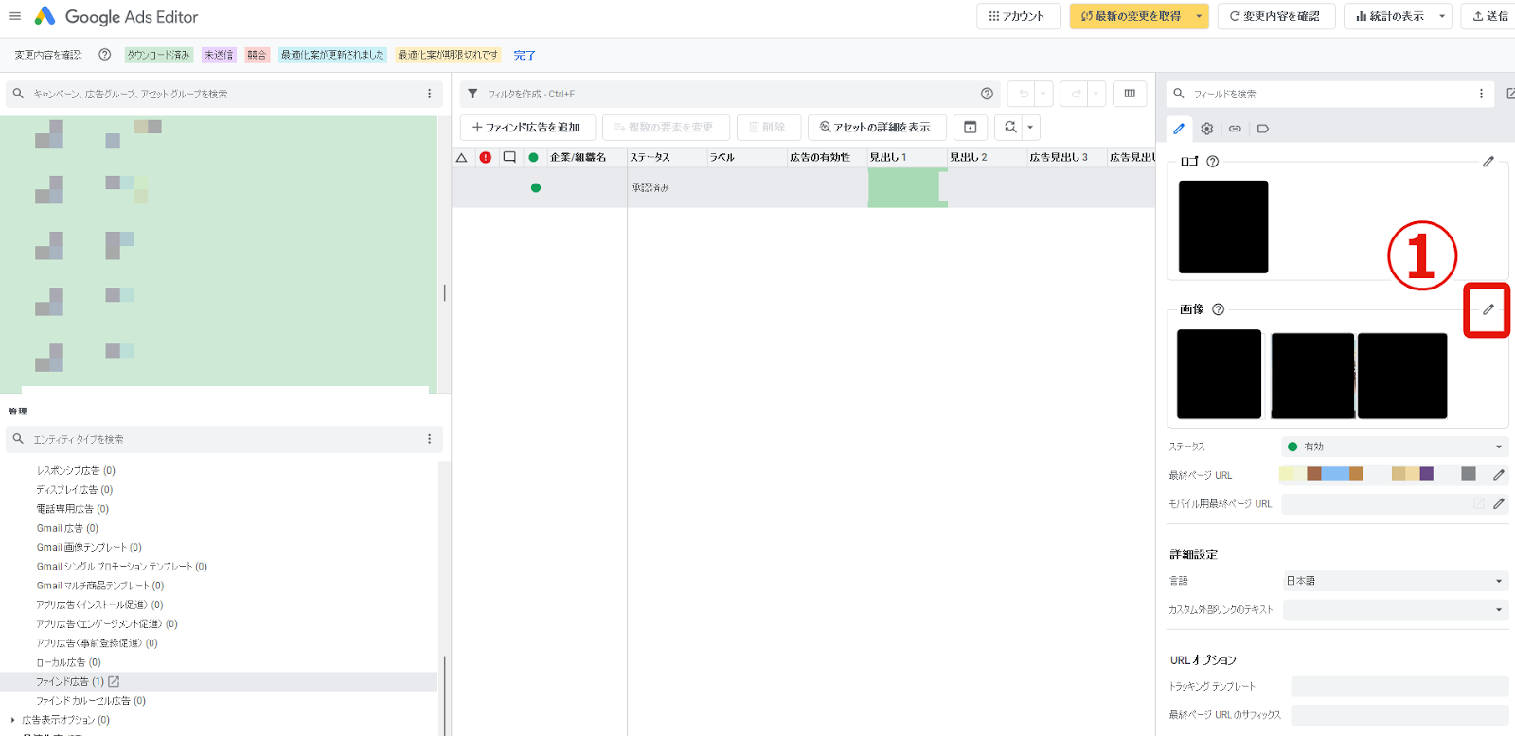Click the 完了 link

click(x=525, y=56)
